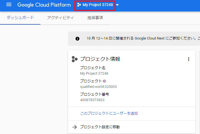Select project number 400878373823
The width and height of the screenshot is (200, 134).
[92, 100]
